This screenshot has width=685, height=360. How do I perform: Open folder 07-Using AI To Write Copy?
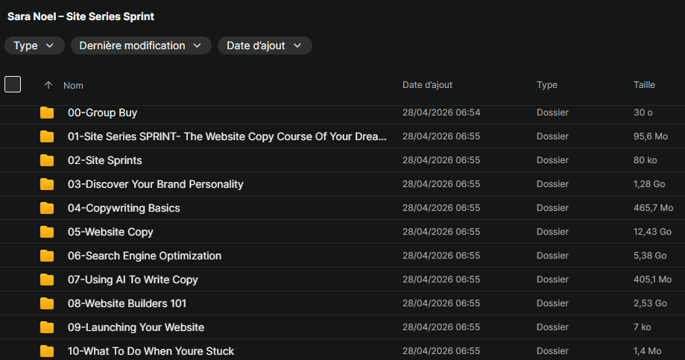[133, 280]
